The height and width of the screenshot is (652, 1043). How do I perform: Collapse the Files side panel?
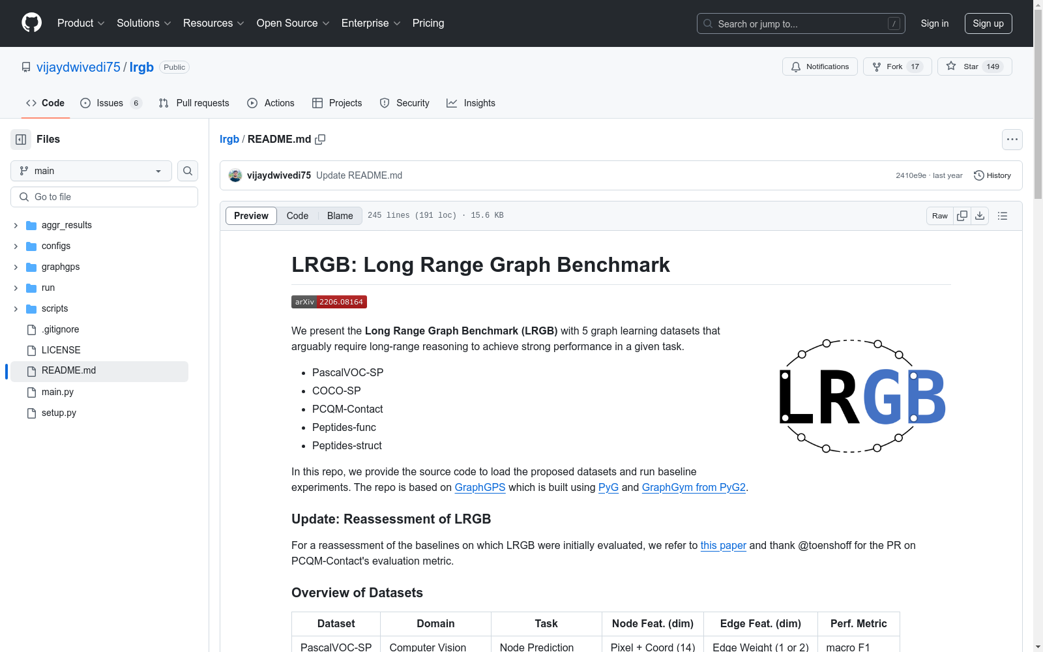point(20,139)
